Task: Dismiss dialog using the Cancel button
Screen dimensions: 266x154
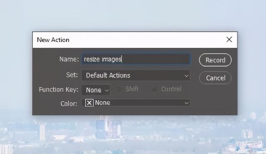Action: [x=215, y=78]
